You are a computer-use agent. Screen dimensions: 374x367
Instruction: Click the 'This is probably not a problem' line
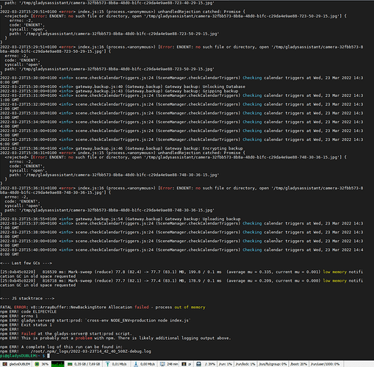tap(115, 338)
